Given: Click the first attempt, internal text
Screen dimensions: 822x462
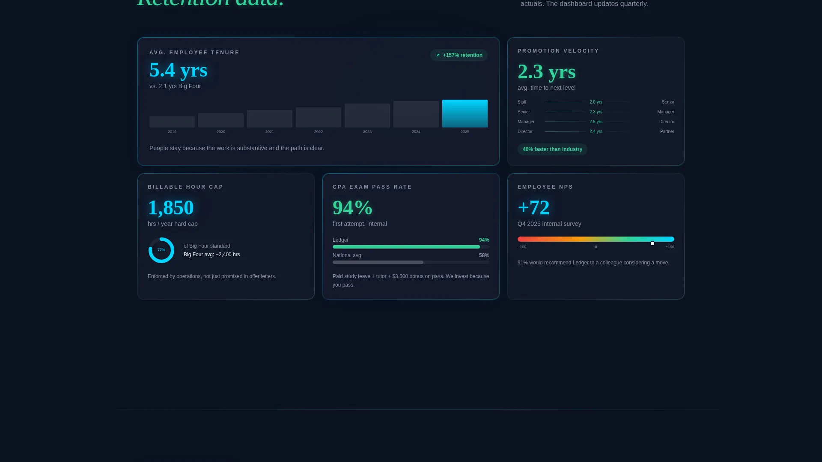Looking at the screenshot, I should click(360, 224).
